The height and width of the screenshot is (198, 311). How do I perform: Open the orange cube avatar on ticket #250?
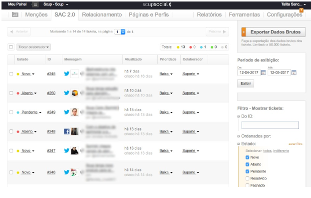[x=74, y=92]
